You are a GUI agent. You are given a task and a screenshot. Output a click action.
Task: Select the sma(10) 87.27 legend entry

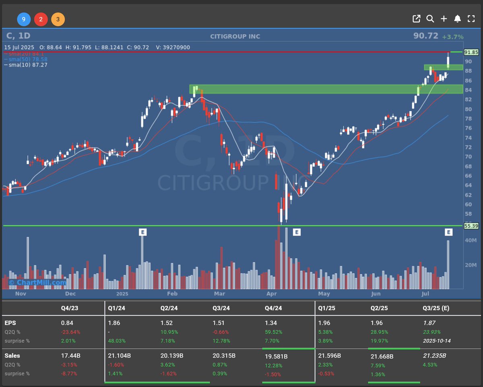(26, 64)
